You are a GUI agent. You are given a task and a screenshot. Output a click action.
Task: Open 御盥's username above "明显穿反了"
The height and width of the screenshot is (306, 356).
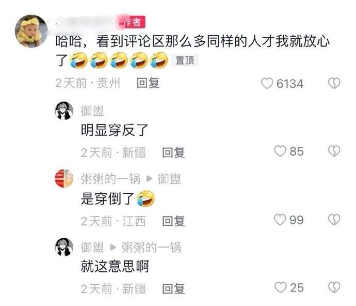(92, 111)
